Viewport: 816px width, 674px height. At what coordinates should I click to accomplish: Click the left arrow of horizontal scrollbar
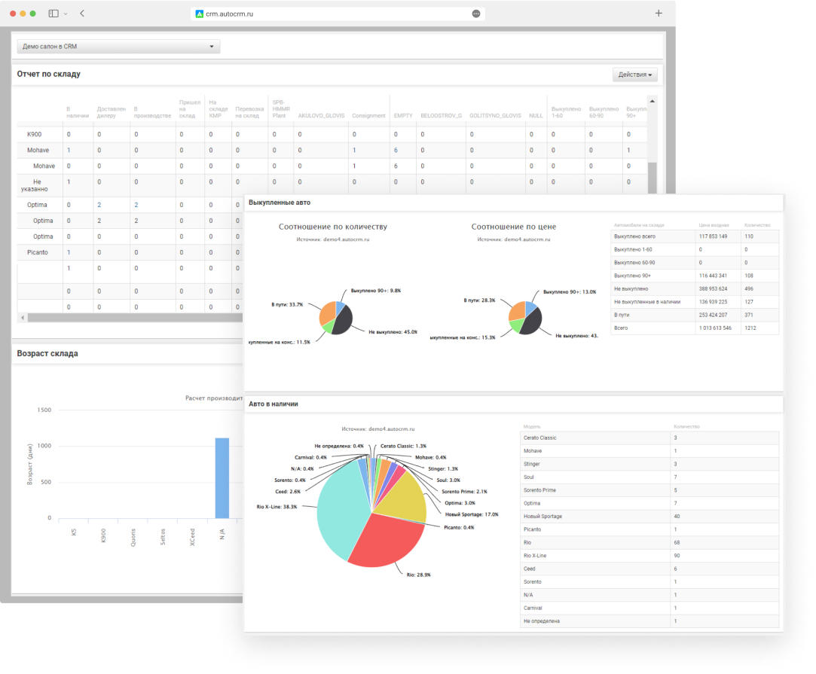pos(23,318)
